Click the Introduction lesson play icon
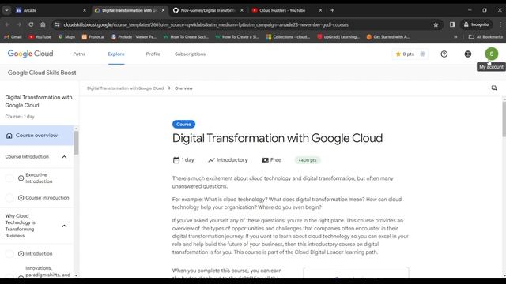Viewport: 506px width, 284px height. [21, 254]
